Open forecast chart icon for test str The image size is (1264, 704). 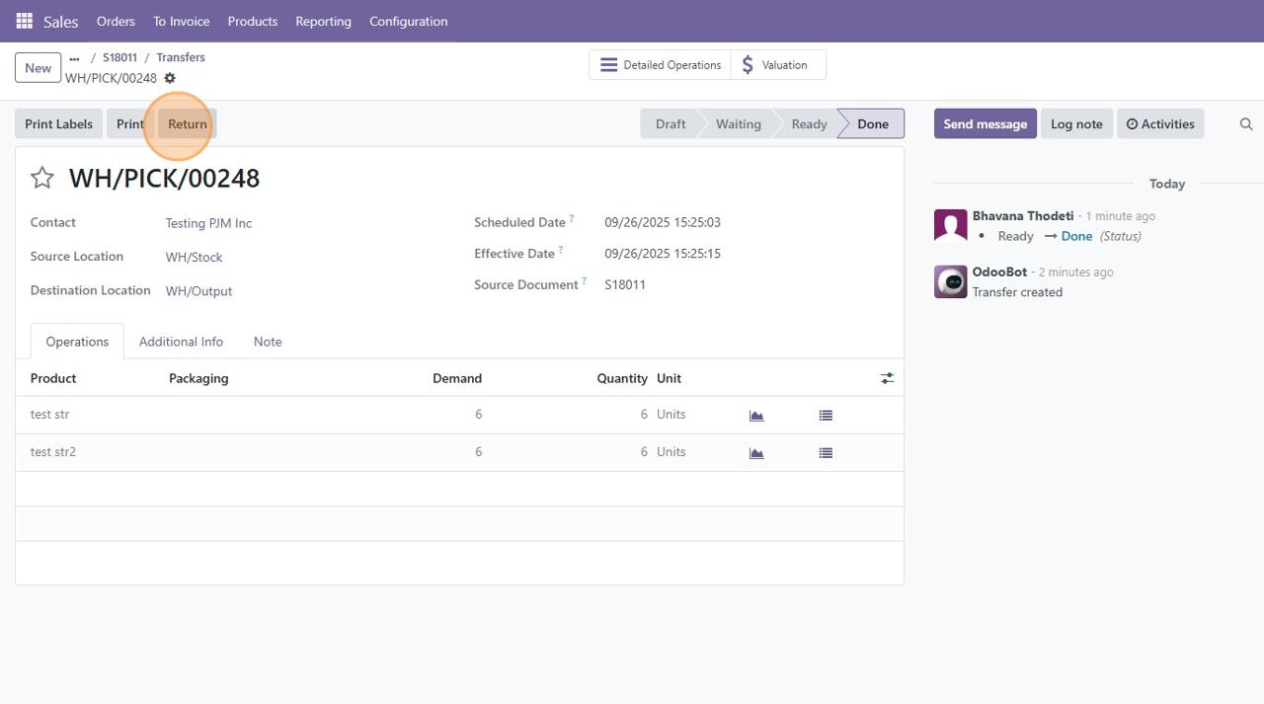pyautogui.click(x=756, y=416)
